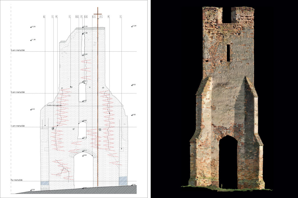The image size is (298, 198).
Task: Click the boxed callout label 11.
Action: [x=101, y=17]
